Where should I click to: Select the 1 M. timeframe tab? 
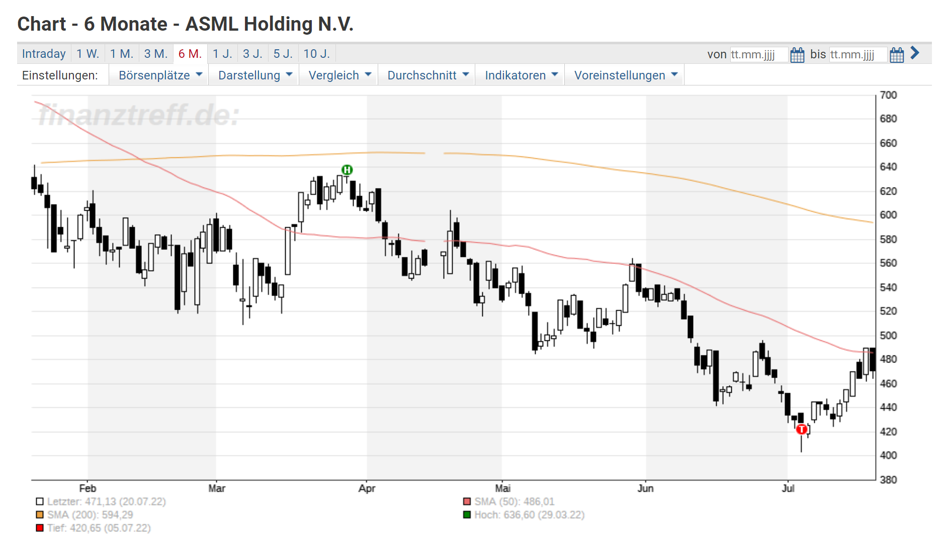122,54
